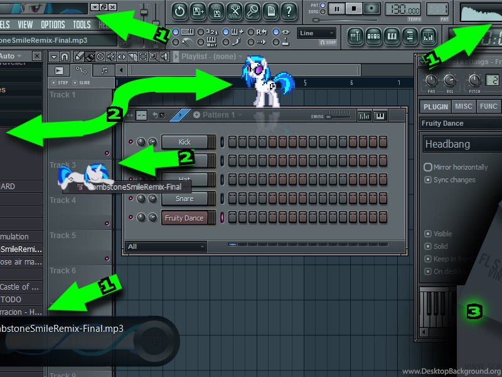This screenshot has width=502, height=377.
Task: Open the OPTIONS menu
Action: click(53, 25)
